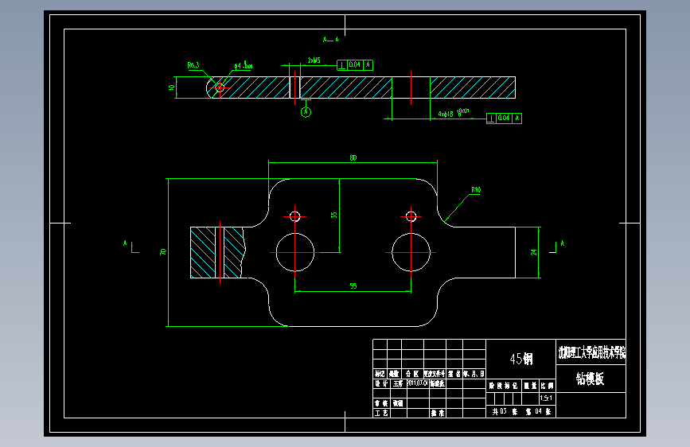Click the 1.5:1 scale value
690x447 pixels.
[x=546, y=398]
